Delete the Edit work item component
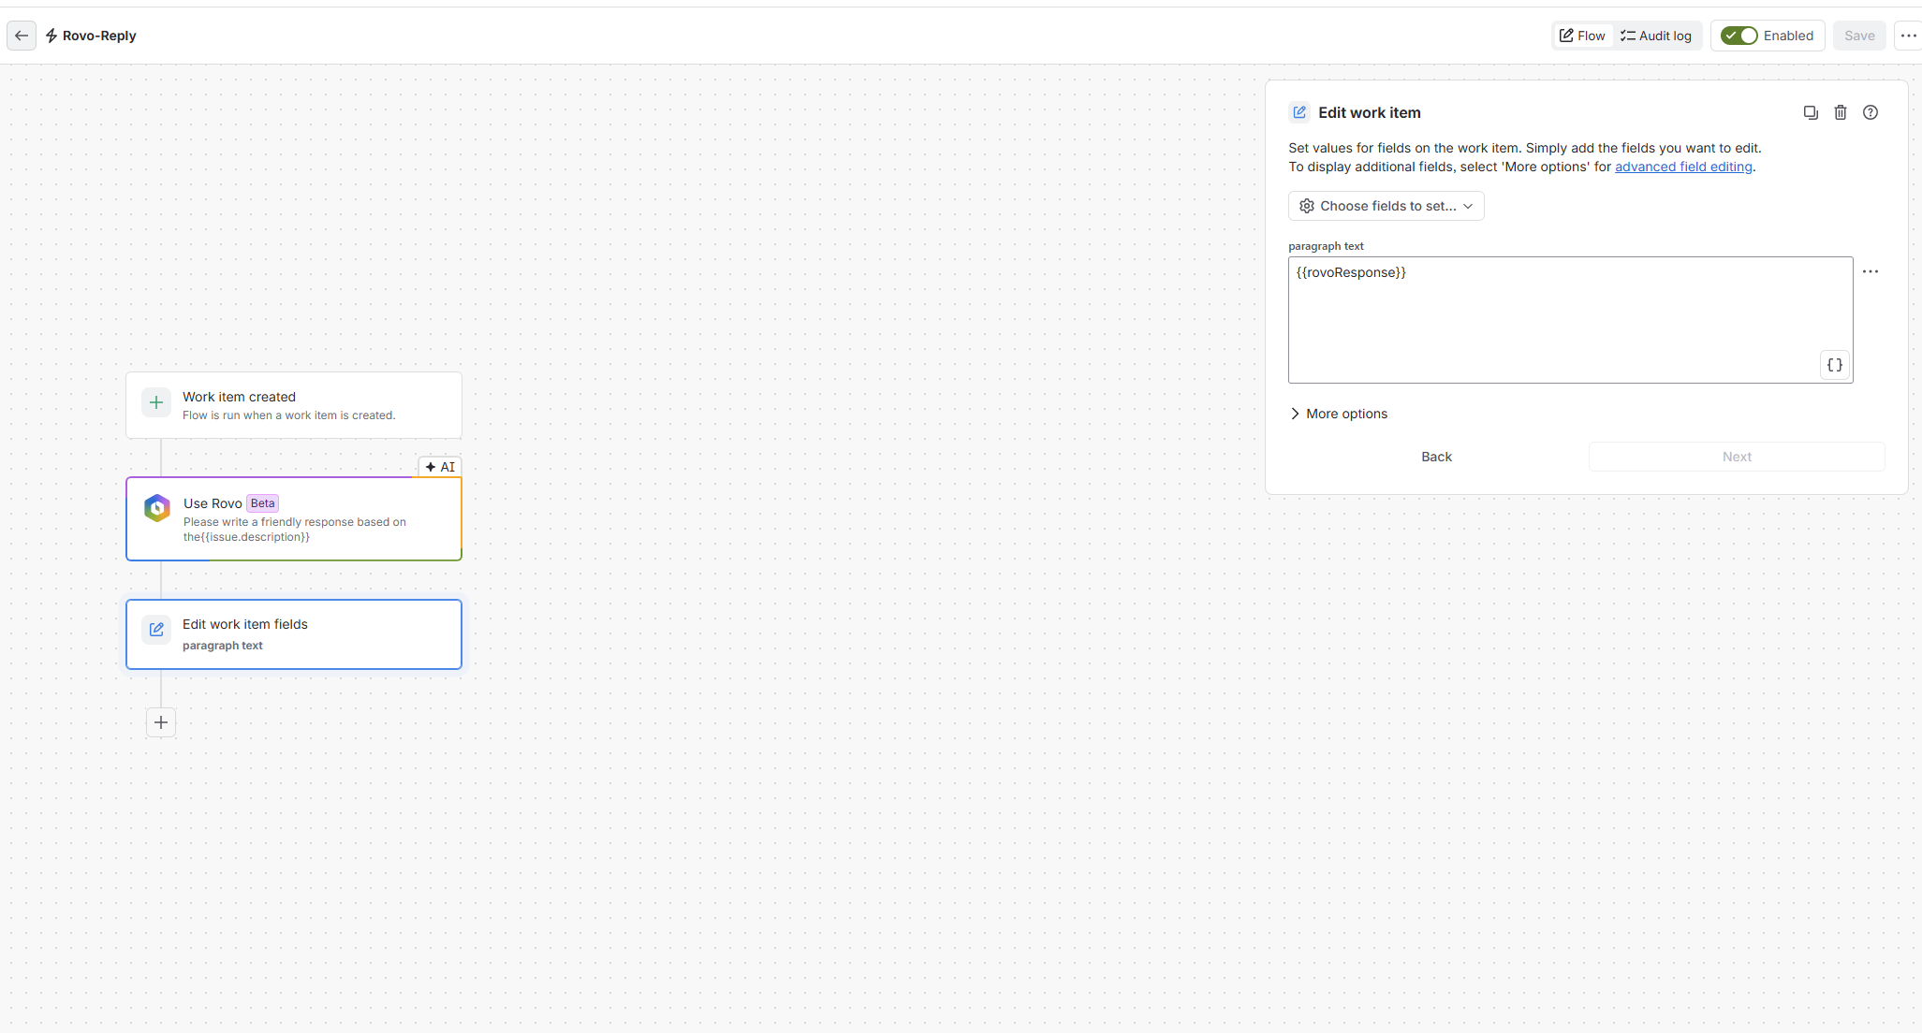This screenshot has height=1033, width=1922. [1841, 112]
